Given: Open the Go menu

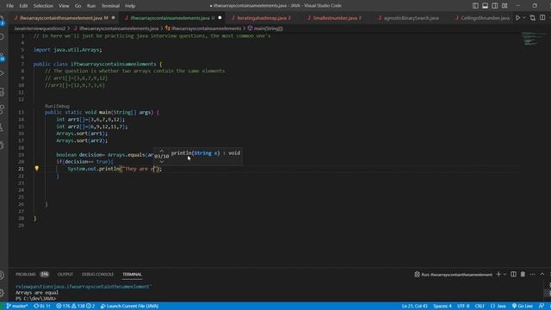Looking at the screenshot, I should tap(77, 6).
